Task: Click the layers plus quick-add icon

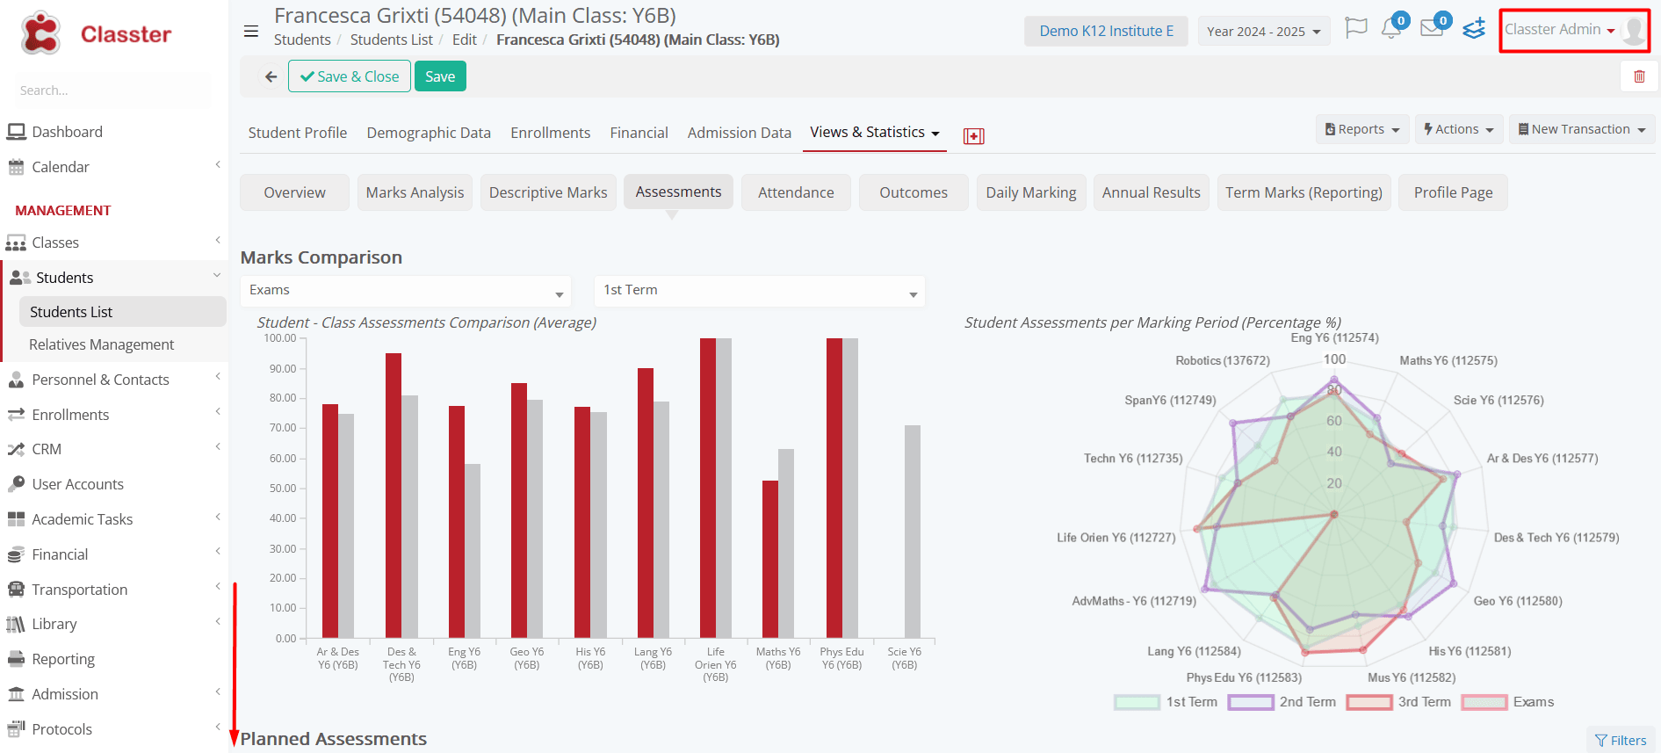Action: tap(1474, 28)
